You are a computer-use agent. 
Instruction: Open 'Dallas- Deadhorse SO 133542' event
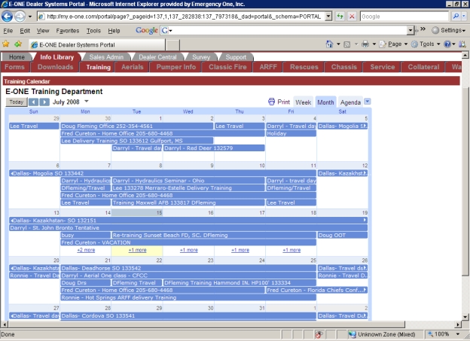point(188,268)
